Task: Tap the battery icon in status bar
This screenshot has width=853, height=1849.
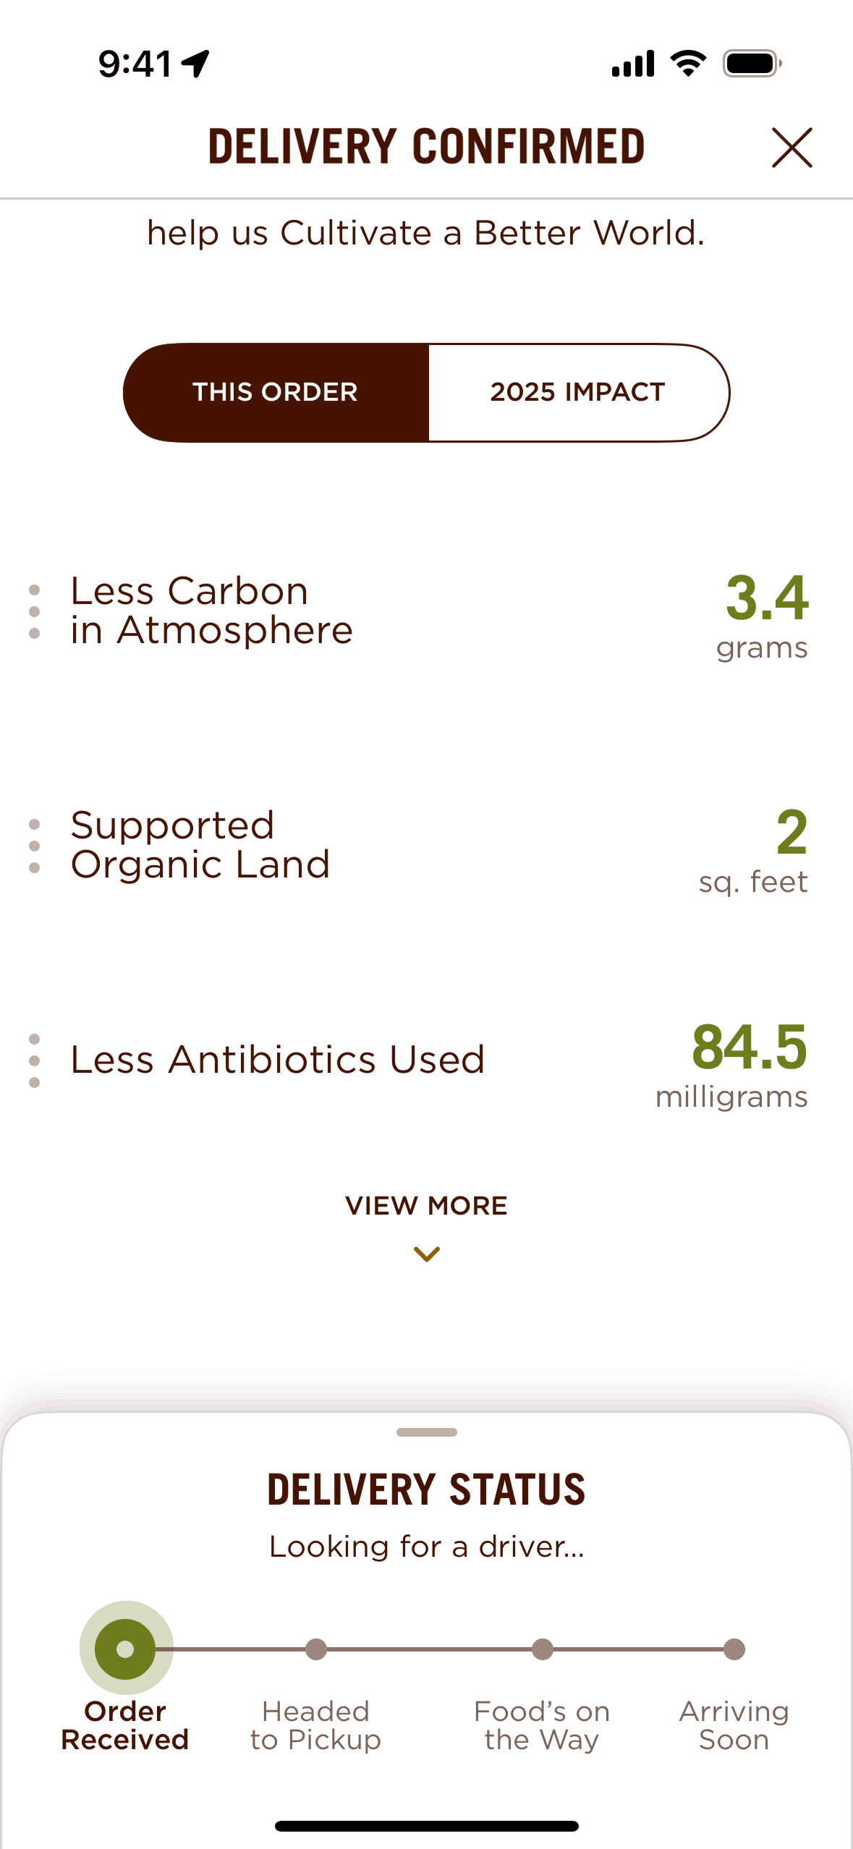Action: coord(752,64)
